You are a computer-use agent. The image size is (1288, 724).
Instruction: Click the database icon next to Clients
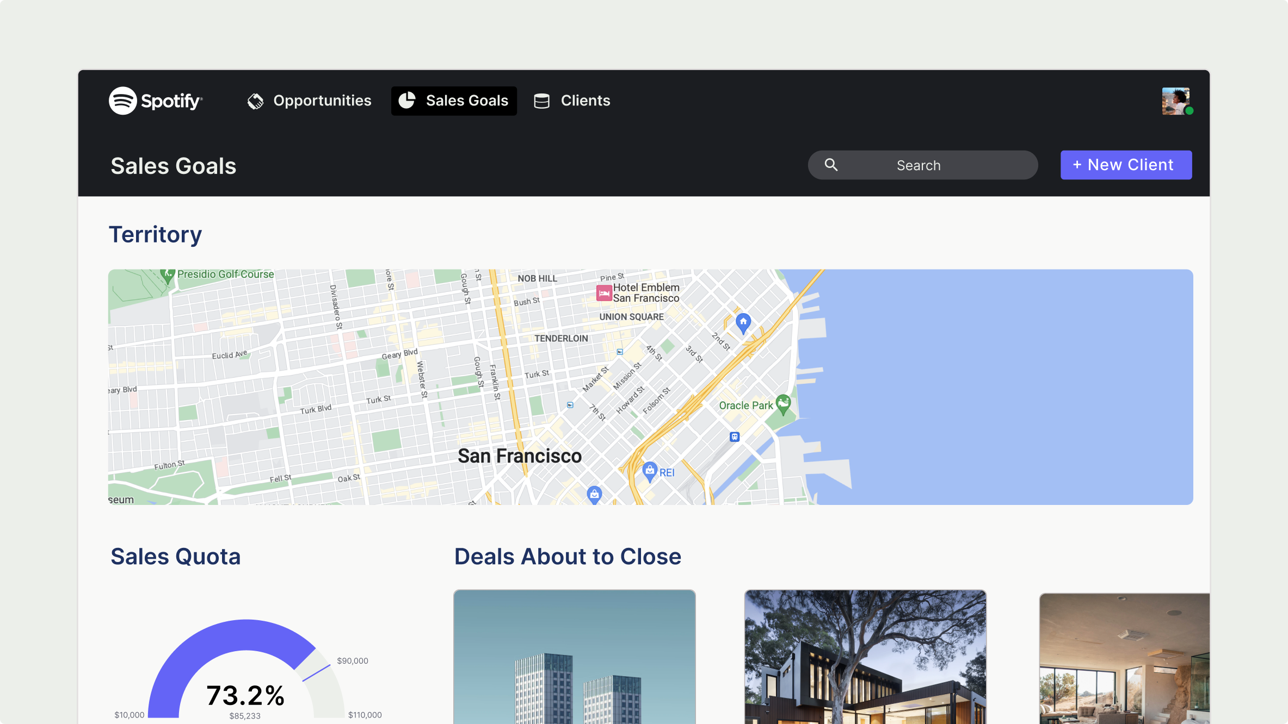[x=541, y=101]
